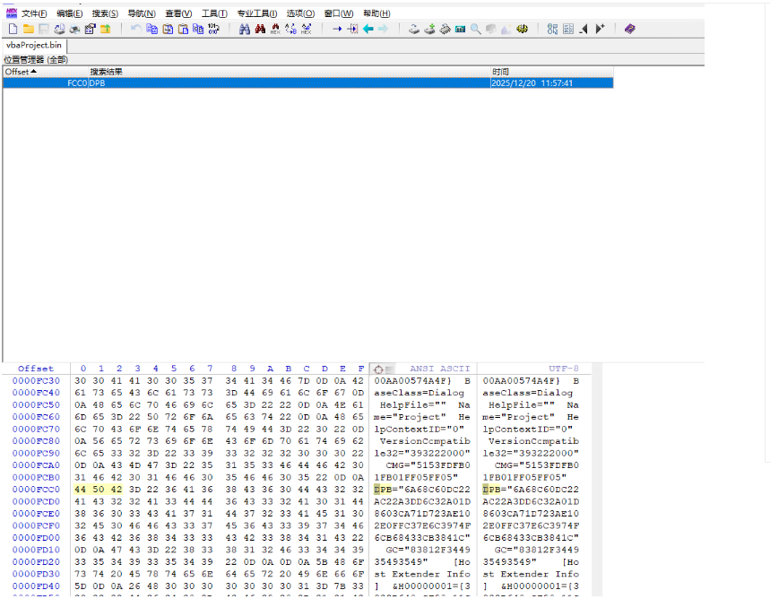This screenshot has height=599, width=770.
Task: Click the New file toolbar icon
Action: pos(13,29)
